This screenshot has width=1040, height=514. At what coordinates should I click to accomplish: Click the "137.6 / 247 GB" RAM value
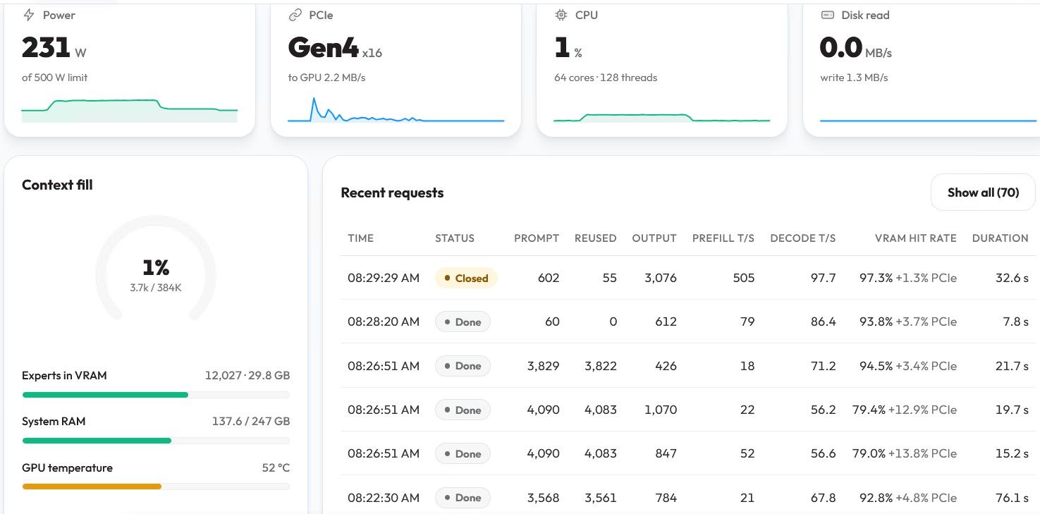tap(251, 422)
